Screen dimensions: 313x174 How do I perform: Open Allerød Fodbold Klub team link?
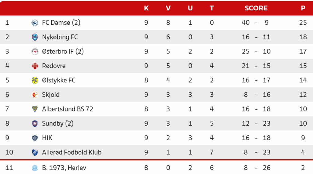72,152
